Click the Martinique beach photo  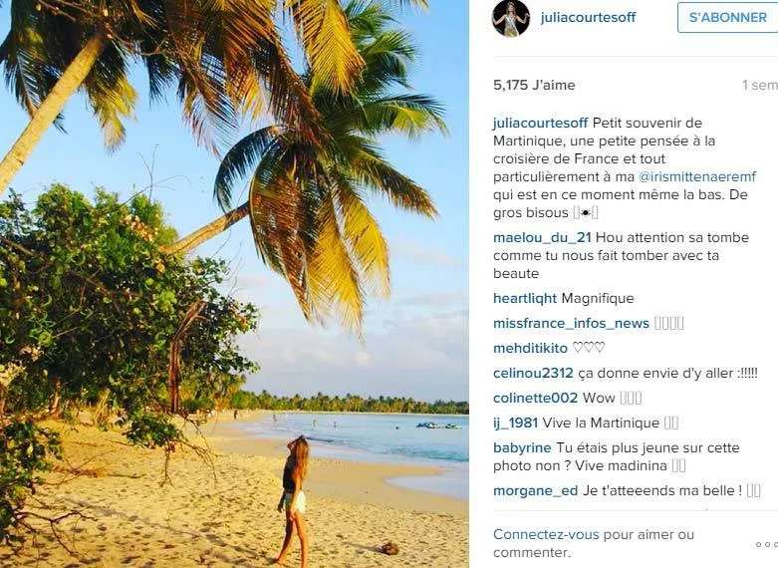click(234, 284)
